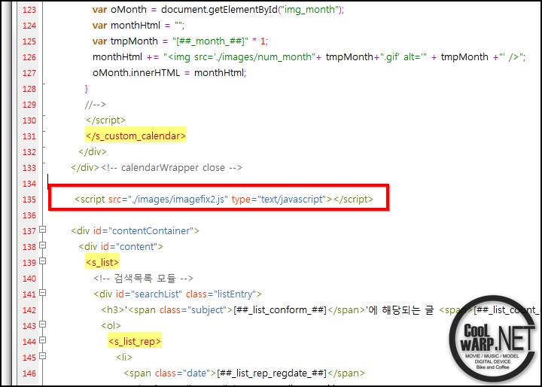The width and height of the screenshot is (542, 387).
Task: Click the 'var monthHtml = ""' line
Action: (139, 26)
